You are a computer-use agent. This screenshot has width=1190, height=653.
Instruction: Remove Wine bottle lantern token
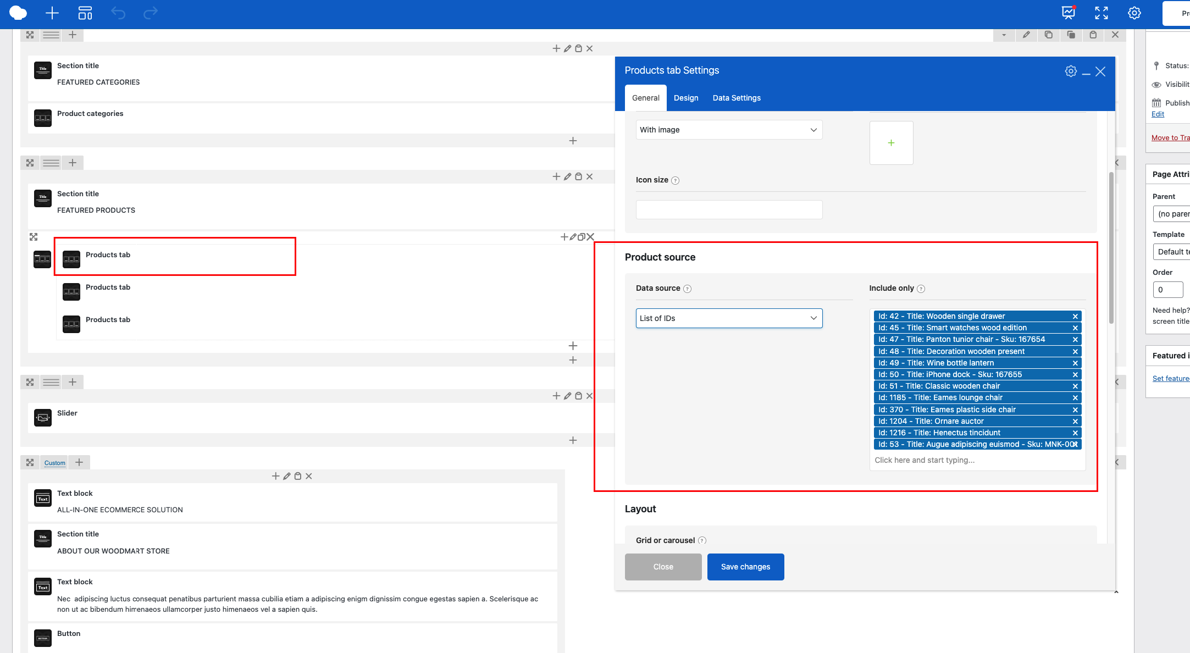1075,363
